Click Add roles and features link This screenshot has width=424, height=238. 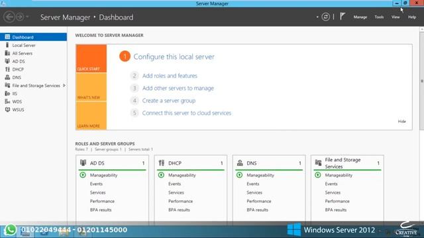(x=170, y=76)
